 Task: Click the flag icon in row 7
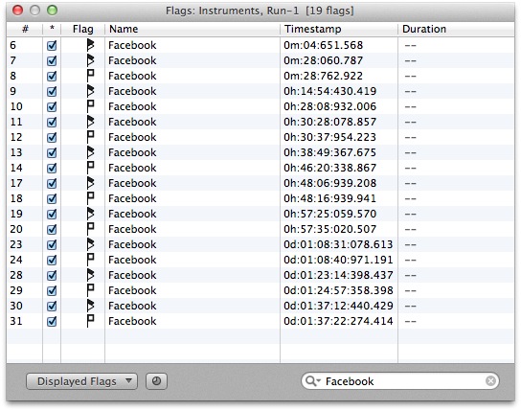coord(90,60)
